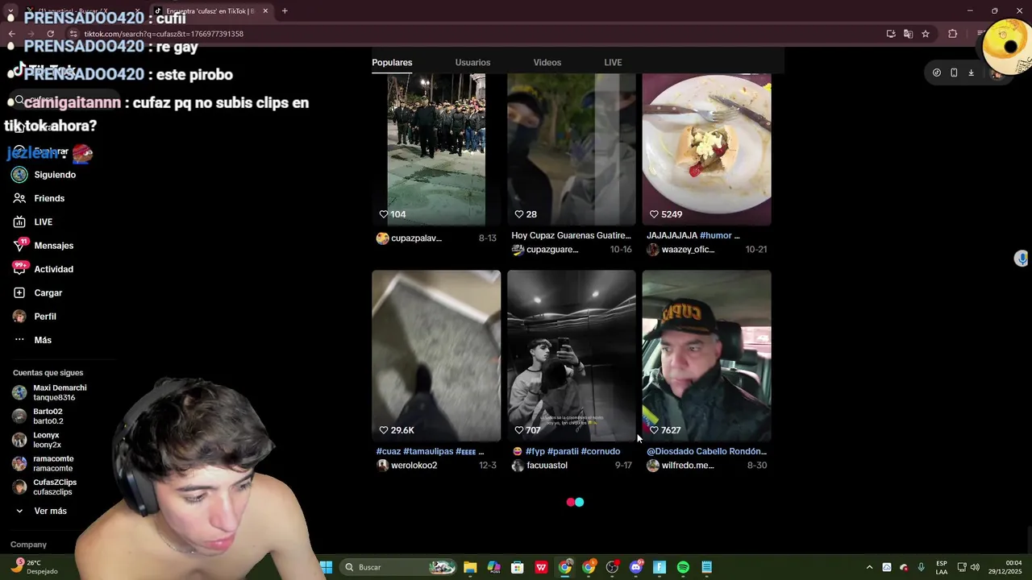The width and height of the screenshot is (1032, 580).
Task: Click the browser bookmark star icon
Action: [x=926, y=34]
